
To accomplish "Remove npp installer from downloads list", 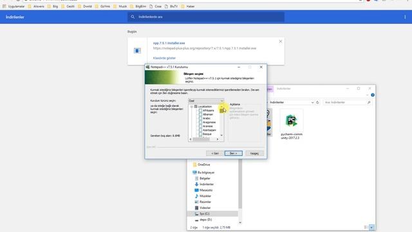I will [x=281, y=41].
